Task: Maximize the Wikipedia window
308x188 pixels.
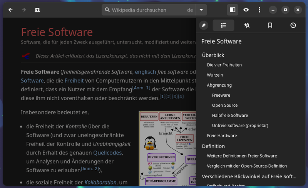Action: click(285, 10)
